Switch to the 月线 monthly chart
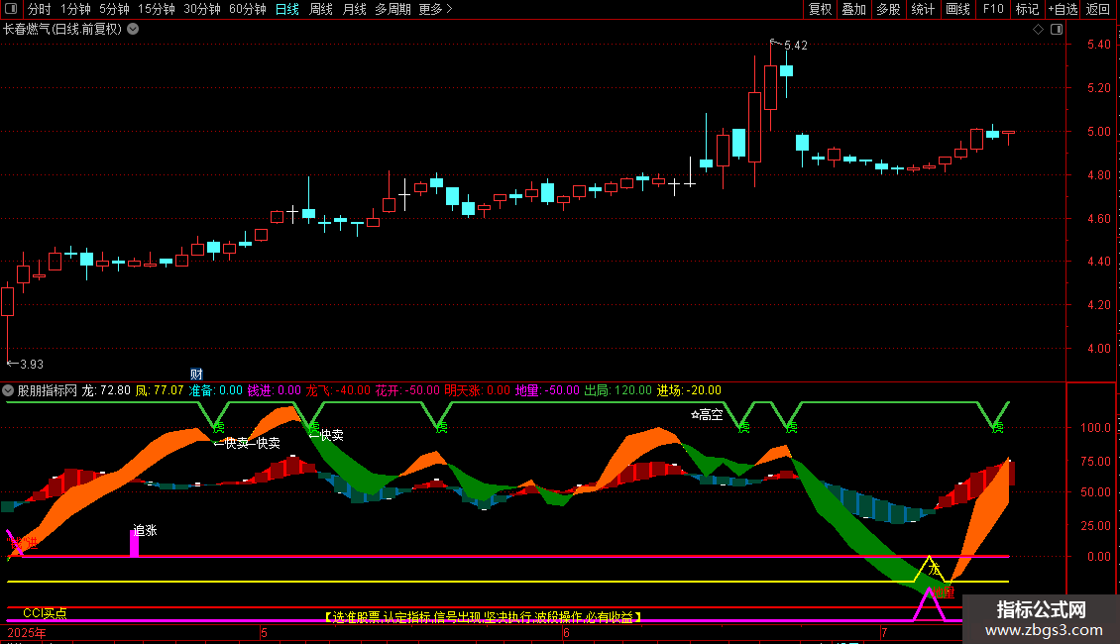Image resolution: width=1120 pixels, height=644 pixels. click(354, 9)
